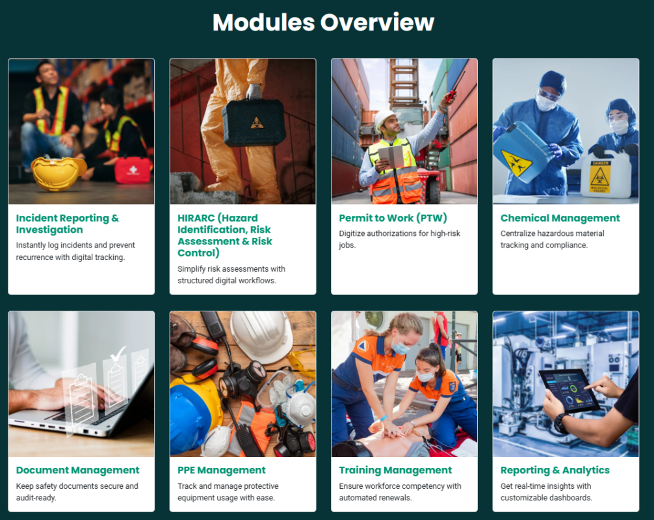Click the Incident Reporting card image

click(x=81, y=131)
